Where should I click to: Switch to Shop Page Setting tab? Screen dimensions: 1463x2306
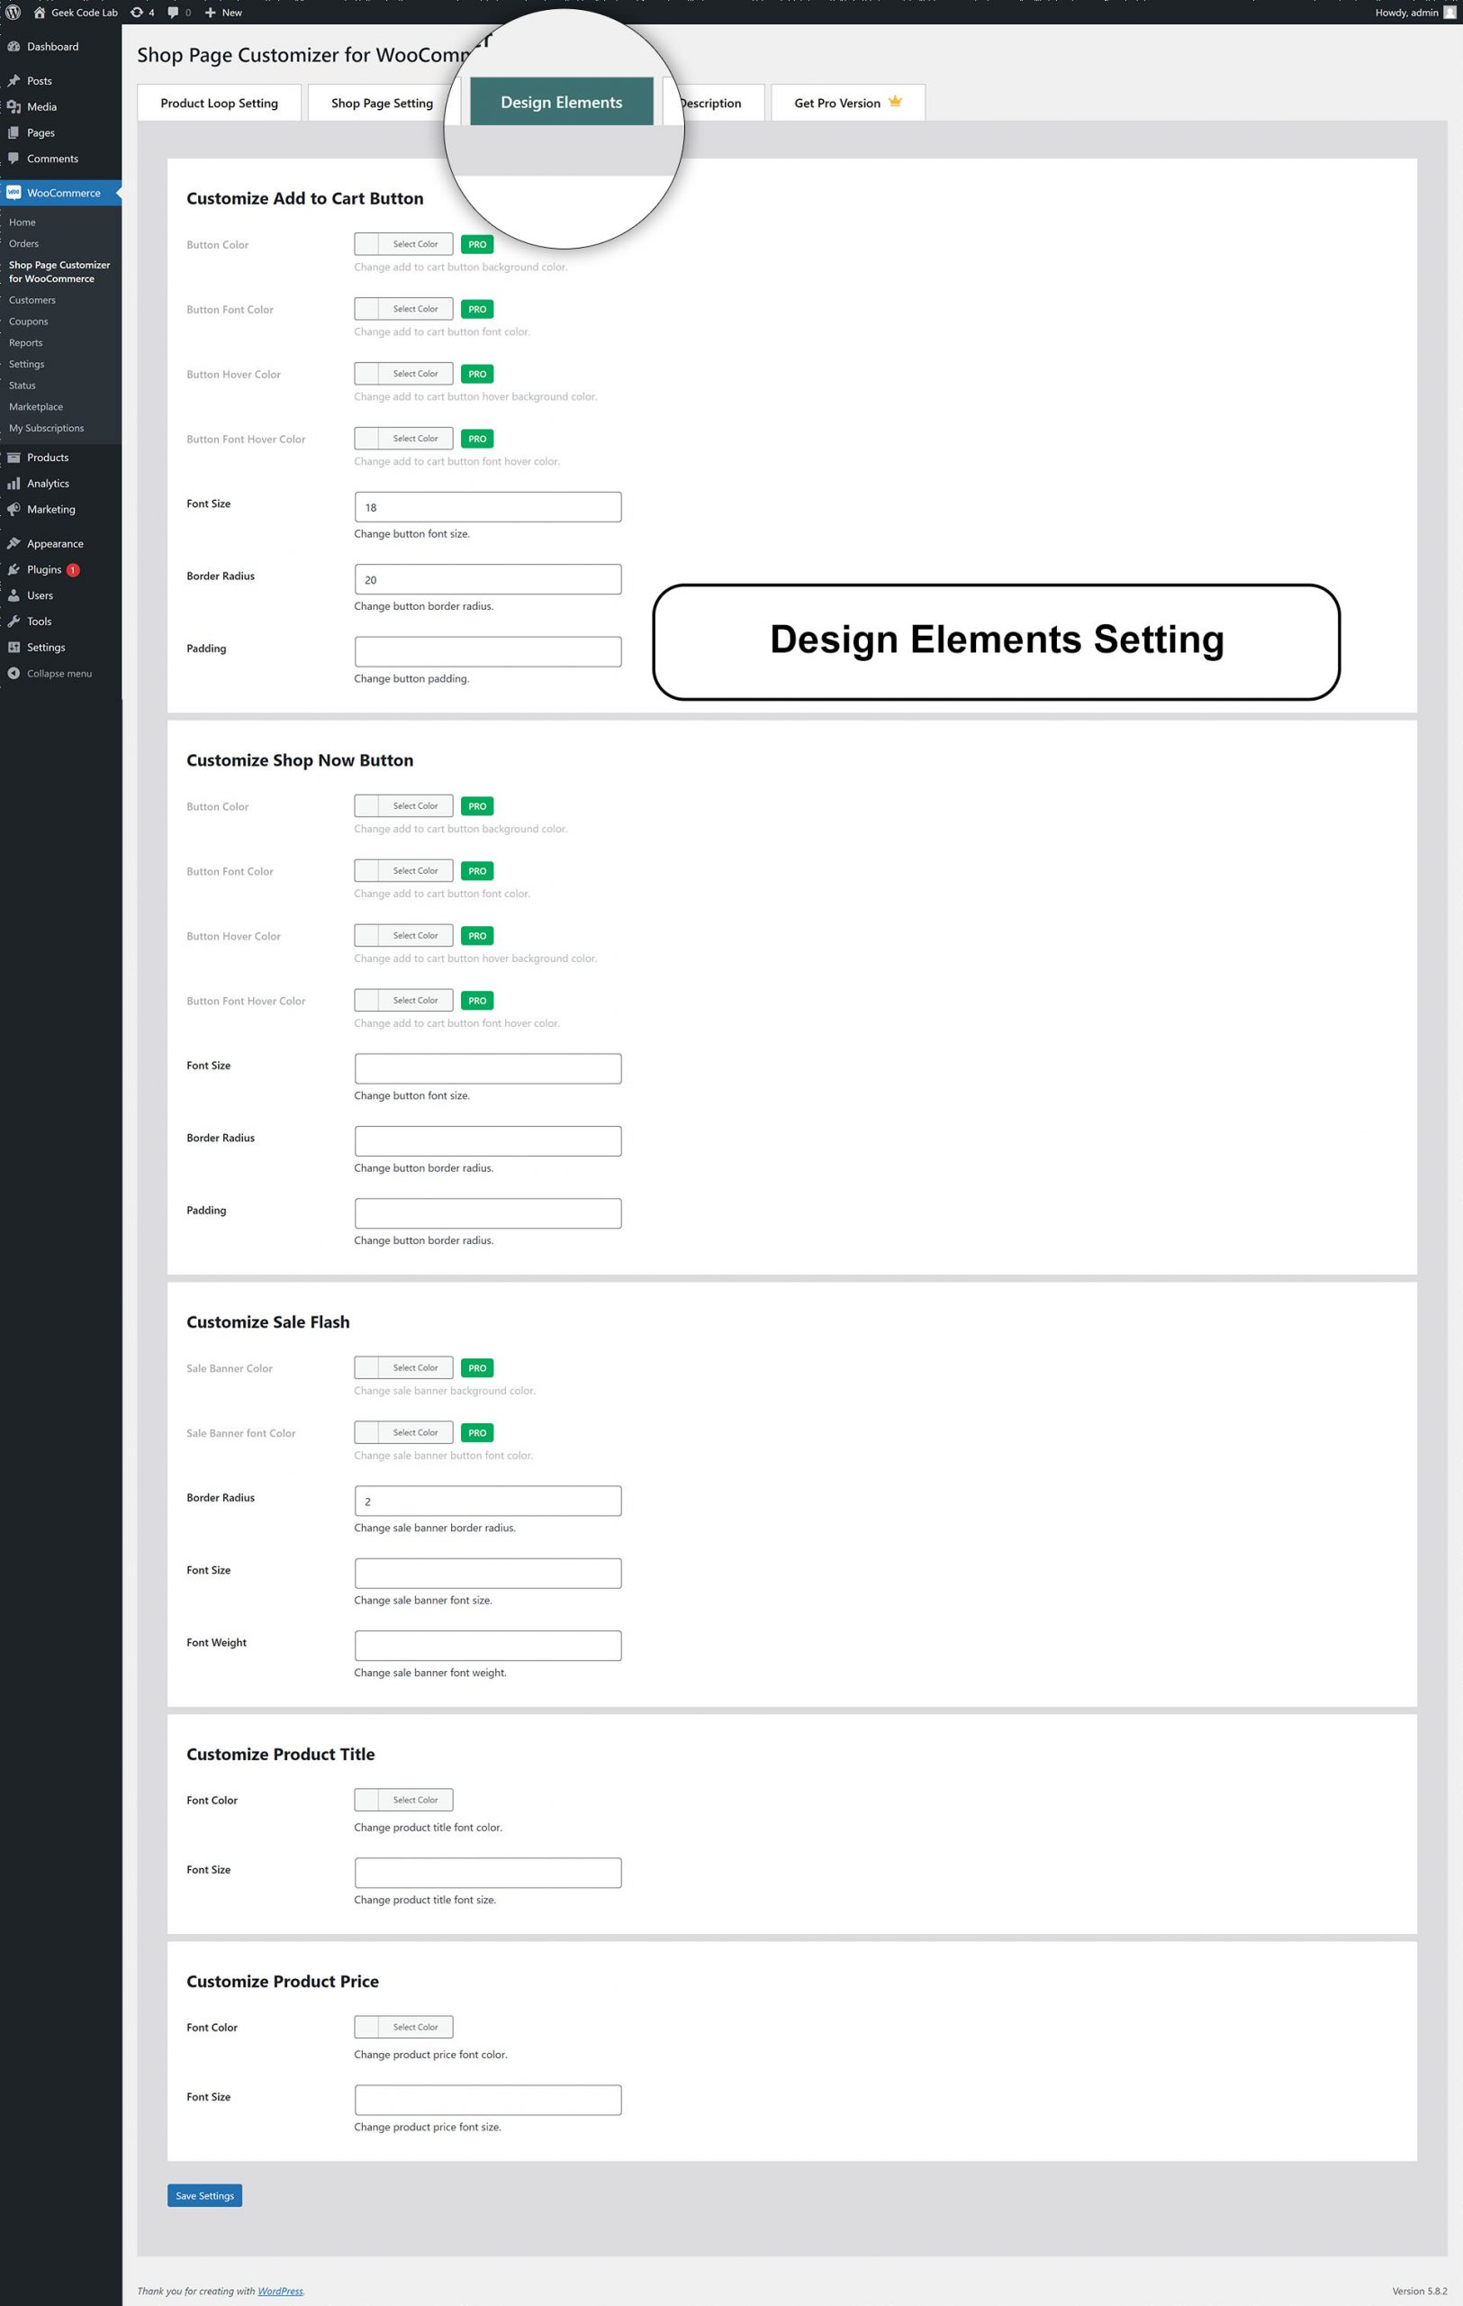coord(382,104)
